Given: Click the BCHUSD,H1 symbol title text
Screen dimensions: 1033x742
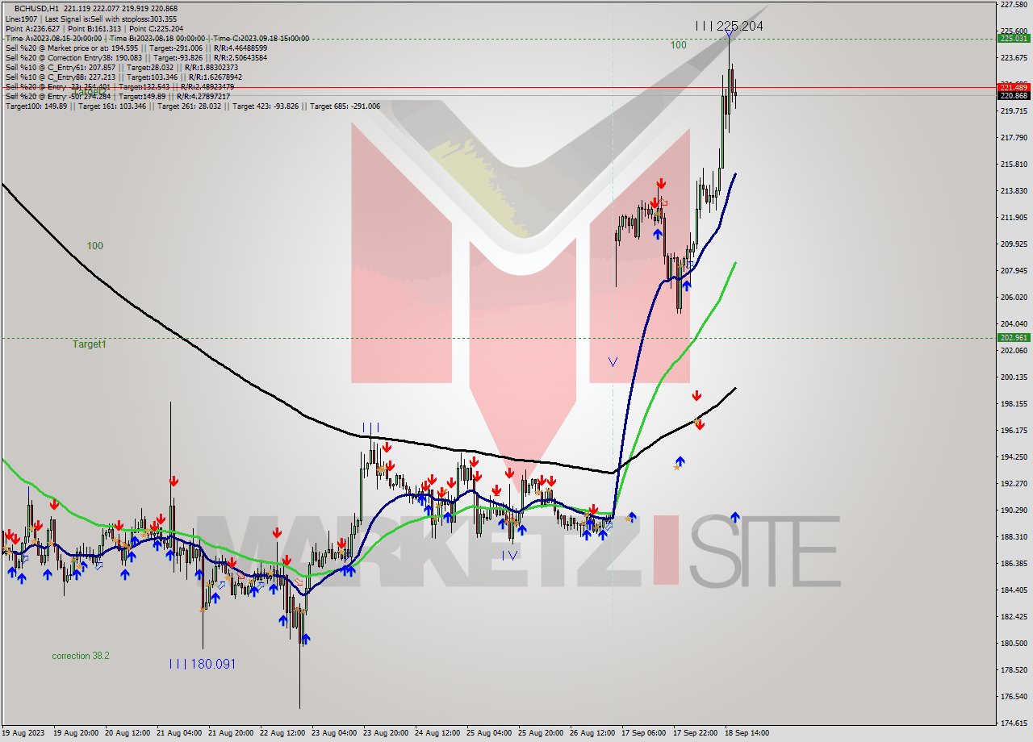Looking at the screenshot, I should (x=37, y=8).
